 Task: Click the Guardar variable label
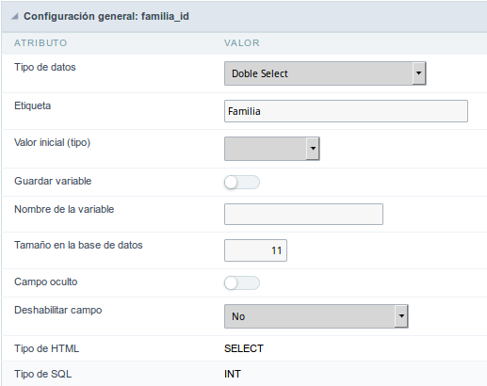53,181
